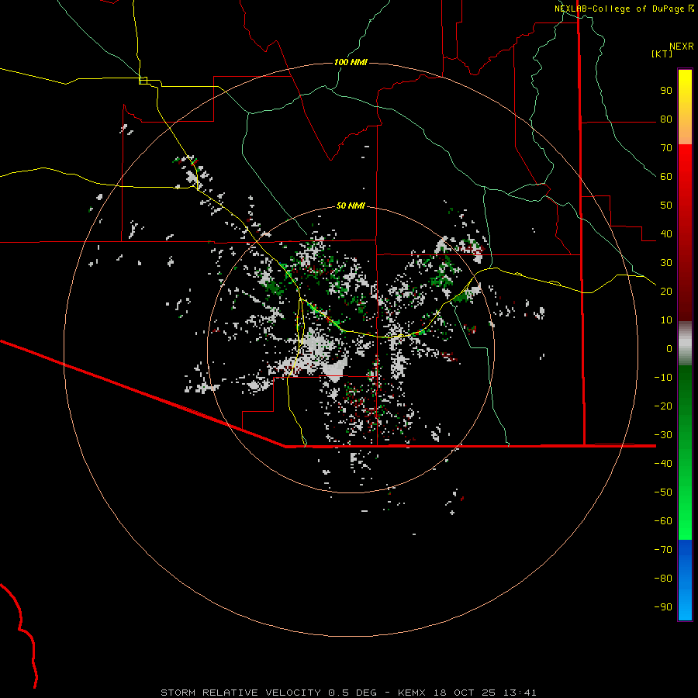This screenshot has width=698, height=698.
Task: Click the -20 value on the velocity scale
Action: [x=663, y=406]
